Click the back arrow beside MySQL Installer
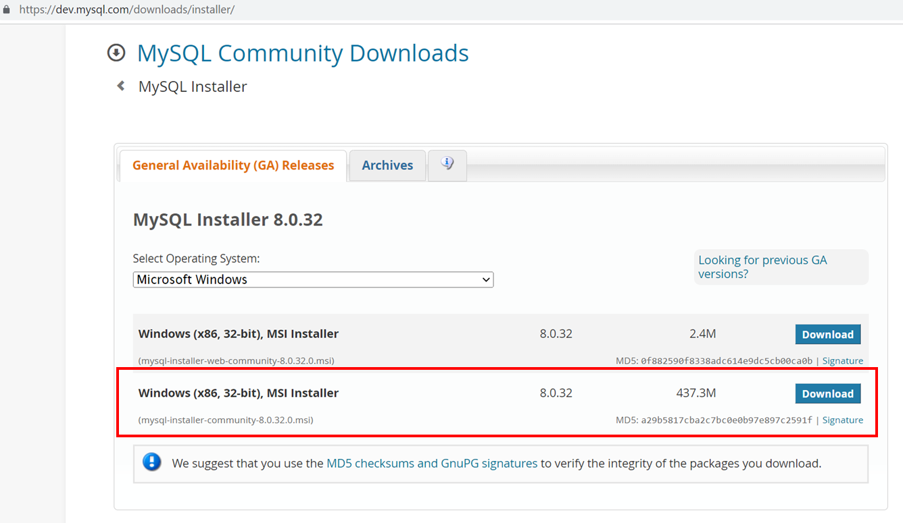Viewport: 903px width, 523px height. click(121, 86)
